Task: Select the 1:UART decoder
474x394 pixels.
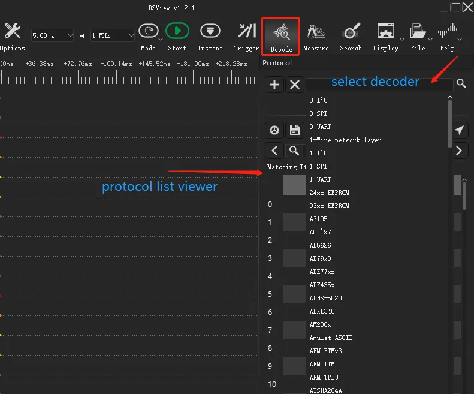Action: [x=320, y=179]
